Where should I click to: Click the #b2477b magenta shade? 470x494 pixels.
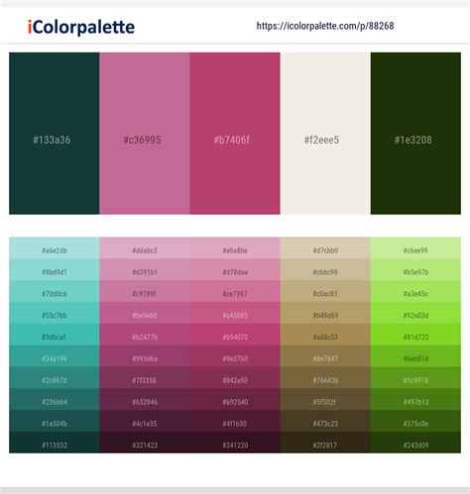pos(145,335)
